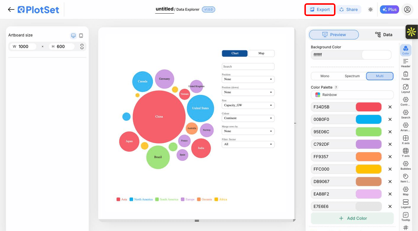Screen dimensions: 418x231
Task: Go back using the left arrow icon
Action: point(11,9)
